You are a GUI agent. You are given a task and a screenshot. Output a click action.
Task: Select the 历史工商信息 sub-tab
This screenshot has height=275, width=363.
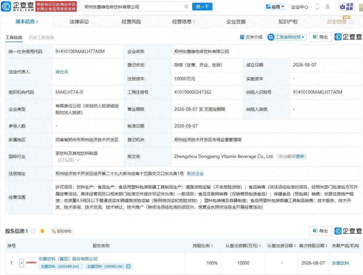(41, 37)
